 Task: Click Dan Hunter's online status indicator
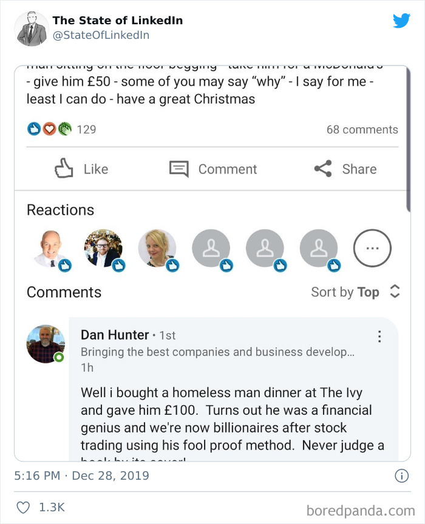click(58, 357)
